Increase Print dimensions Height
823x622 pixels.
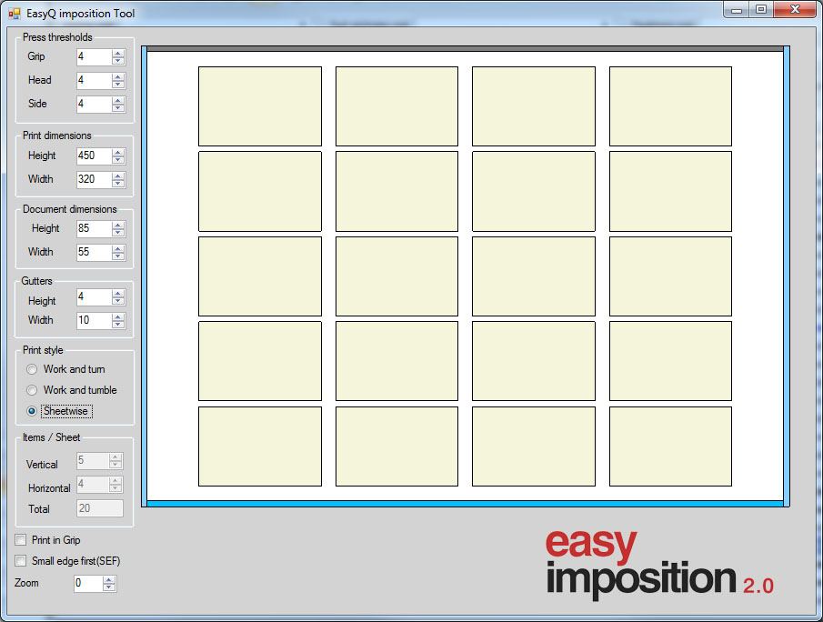coord(118,153)
